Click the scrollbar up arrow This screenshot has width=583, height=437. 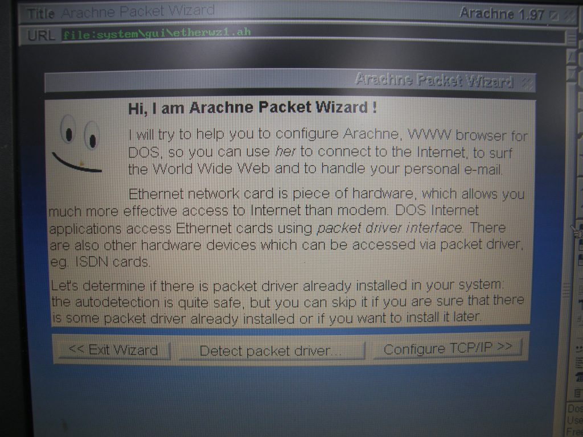(x=572, y=57)
